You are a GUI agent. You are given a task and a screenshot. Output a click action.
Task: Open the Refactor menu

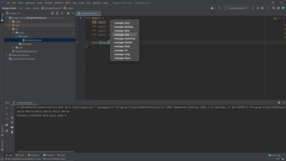click(x=59, y=3)
